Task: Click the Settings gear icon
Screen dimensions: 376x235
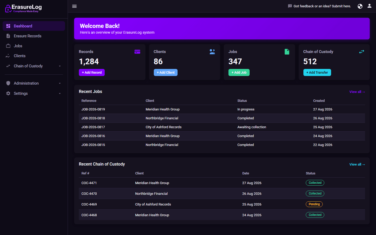Action: pyautogui.click(x=8, y=93)
